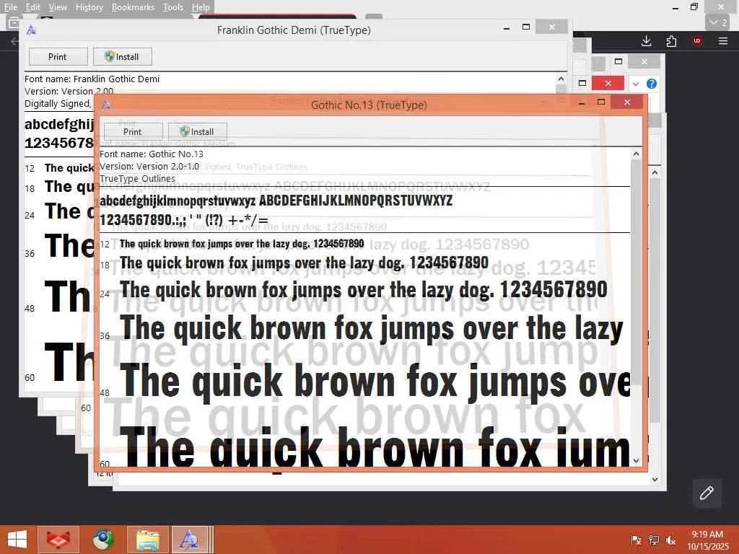Click the font icon in Franklin Gothic Demi title bar
The width and height of the screenshot is (739, 554).
tap(31, 30)
